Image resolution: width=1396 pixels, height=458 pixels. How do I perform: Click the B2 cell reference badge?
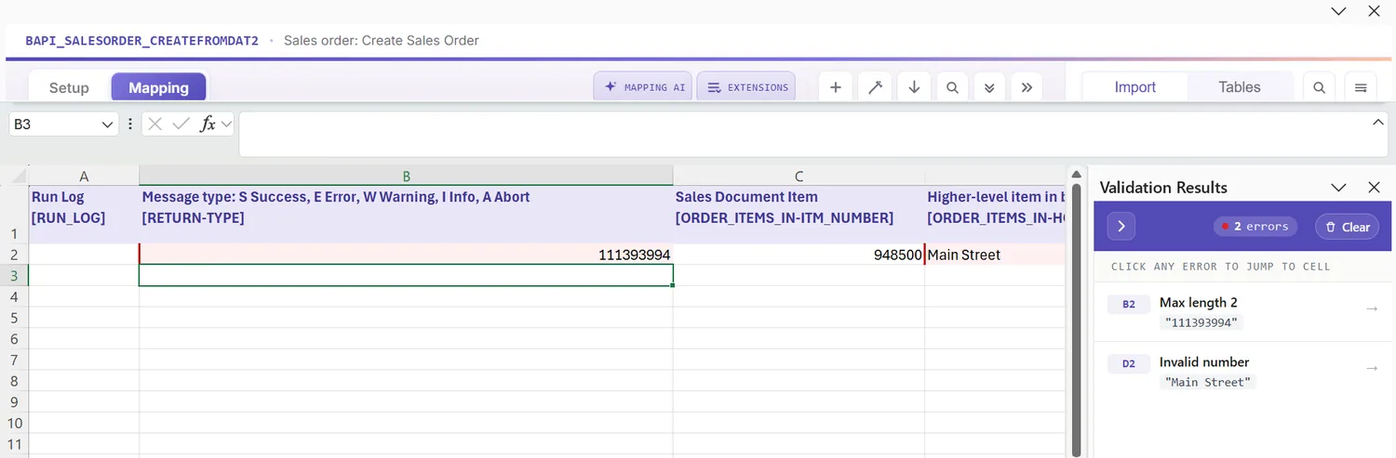(x=1129, y=304)
